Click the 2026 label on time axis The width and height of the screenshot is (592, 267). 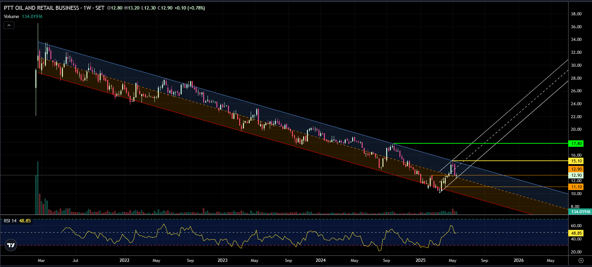[x=519, y=260]
